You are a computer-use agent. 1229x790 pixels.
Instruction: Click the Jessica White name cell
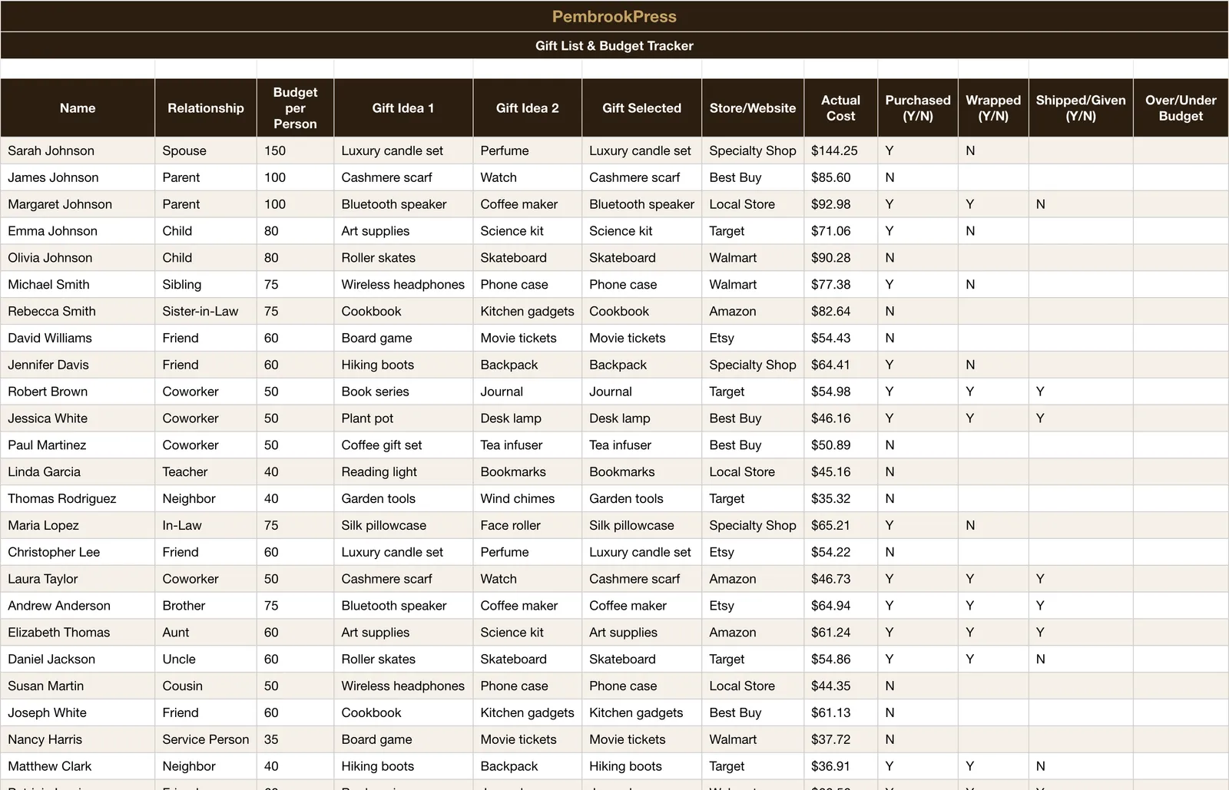(x=78, y=418)
